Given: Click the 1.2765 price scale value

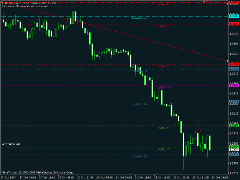Looking at the screenshot, I should point(234,163).
